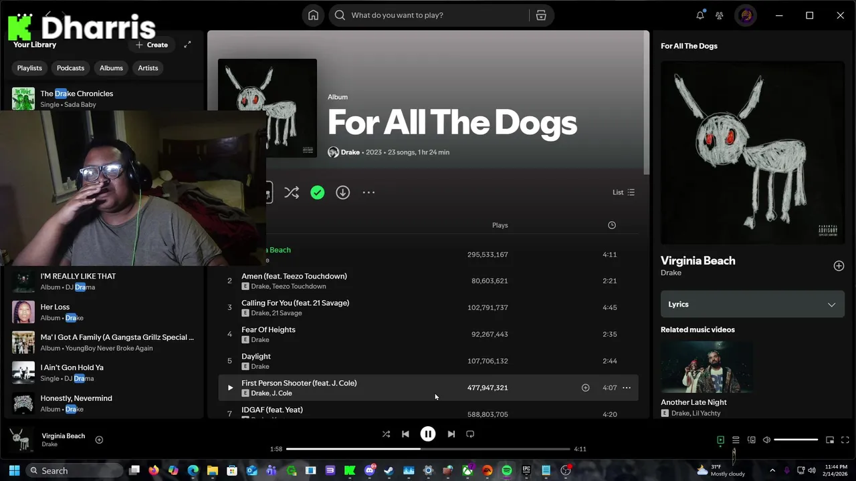Screen dimensions: 856x481
Task: Open more options for First Person Shooter
Action: [627, 387]
